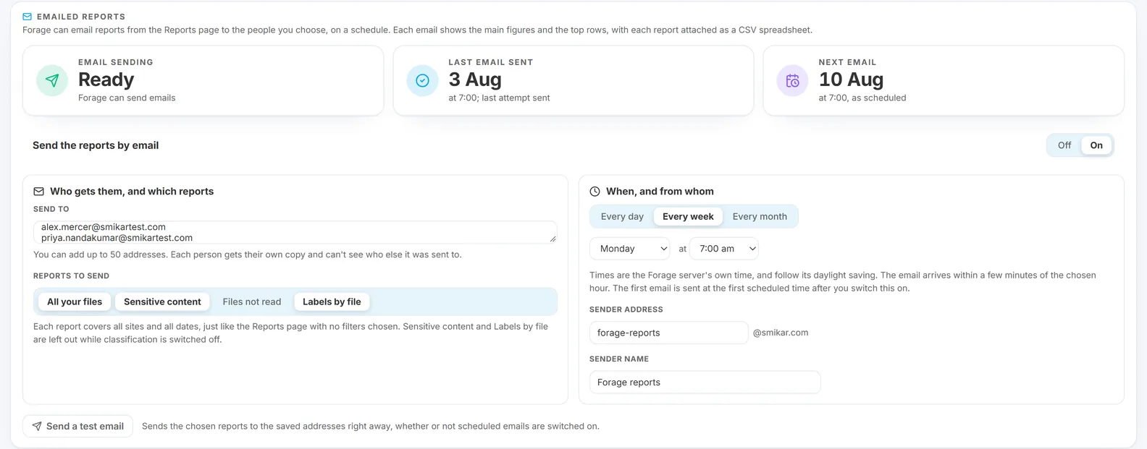Image resolution: width=1147 pixels, height=449 pixels.
Task: Select the Every week schedule
Action: tap(688, 216)
